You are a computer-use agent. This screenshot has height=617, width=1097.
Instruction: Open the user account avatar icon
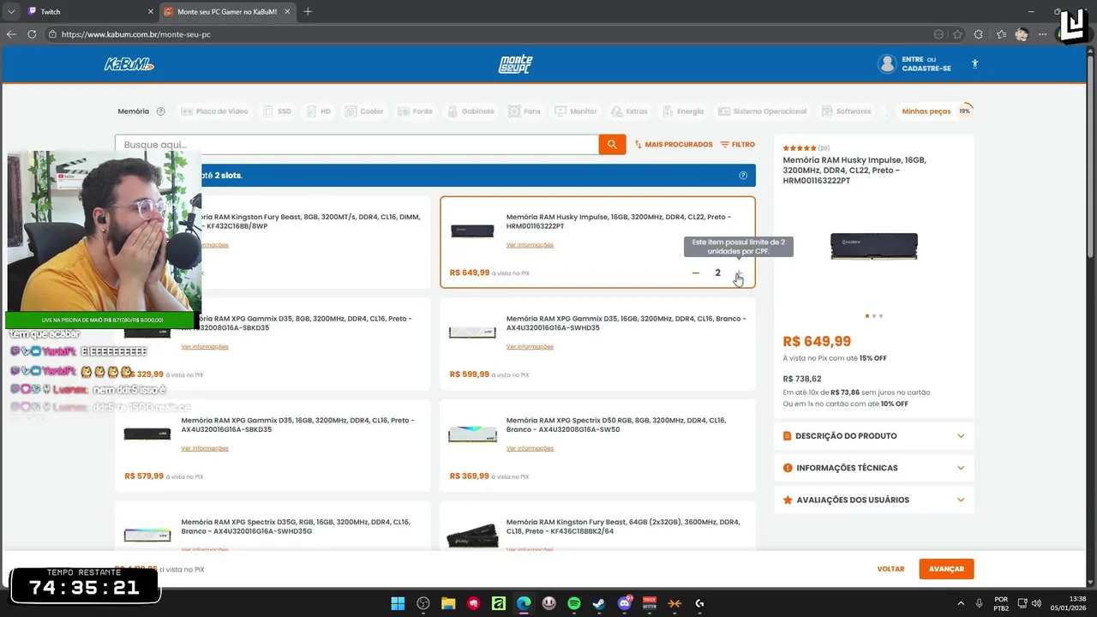[x=887, y=64]
